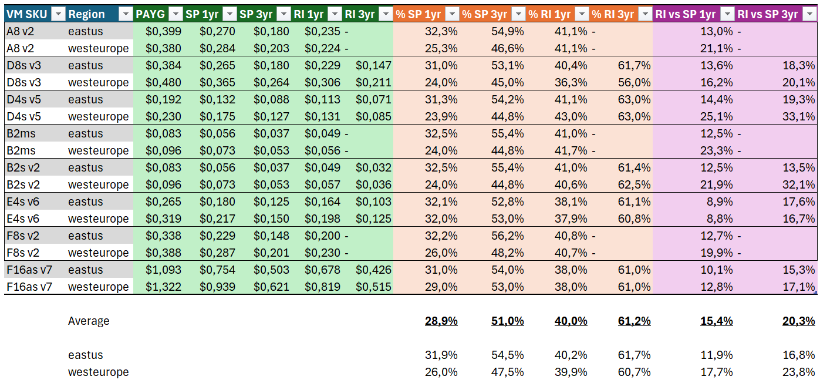Open the % SP 1yr filter dropdown

click(x=451, y=15)
